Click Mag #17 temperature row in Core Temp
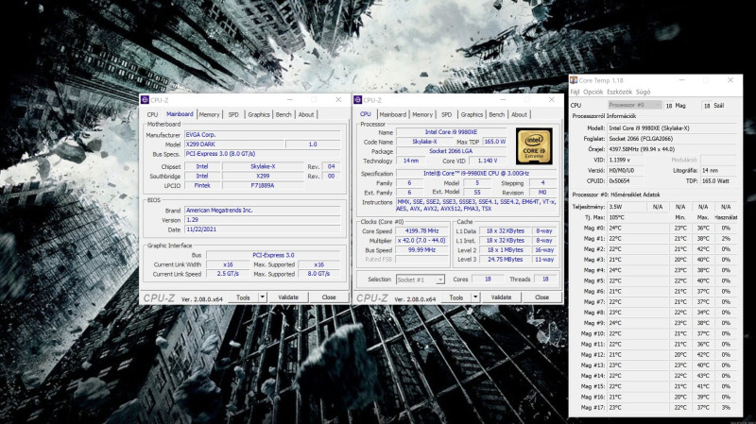The image size is (756, 424). 654,408
